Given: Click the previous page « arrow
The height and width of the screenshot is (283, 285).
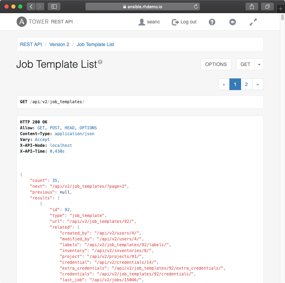Looking at the screenshot, I should click(224, 84).
